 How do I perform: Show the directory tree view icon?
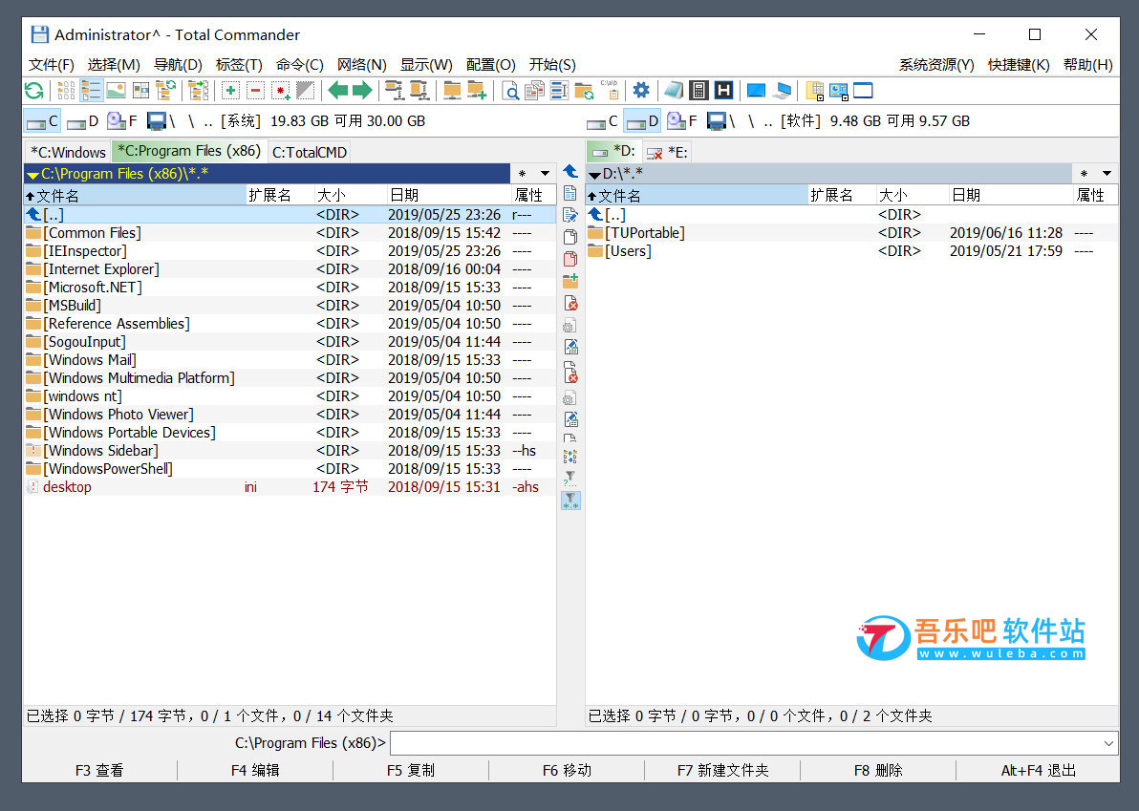pyautogui.click(x=165, y=91)
